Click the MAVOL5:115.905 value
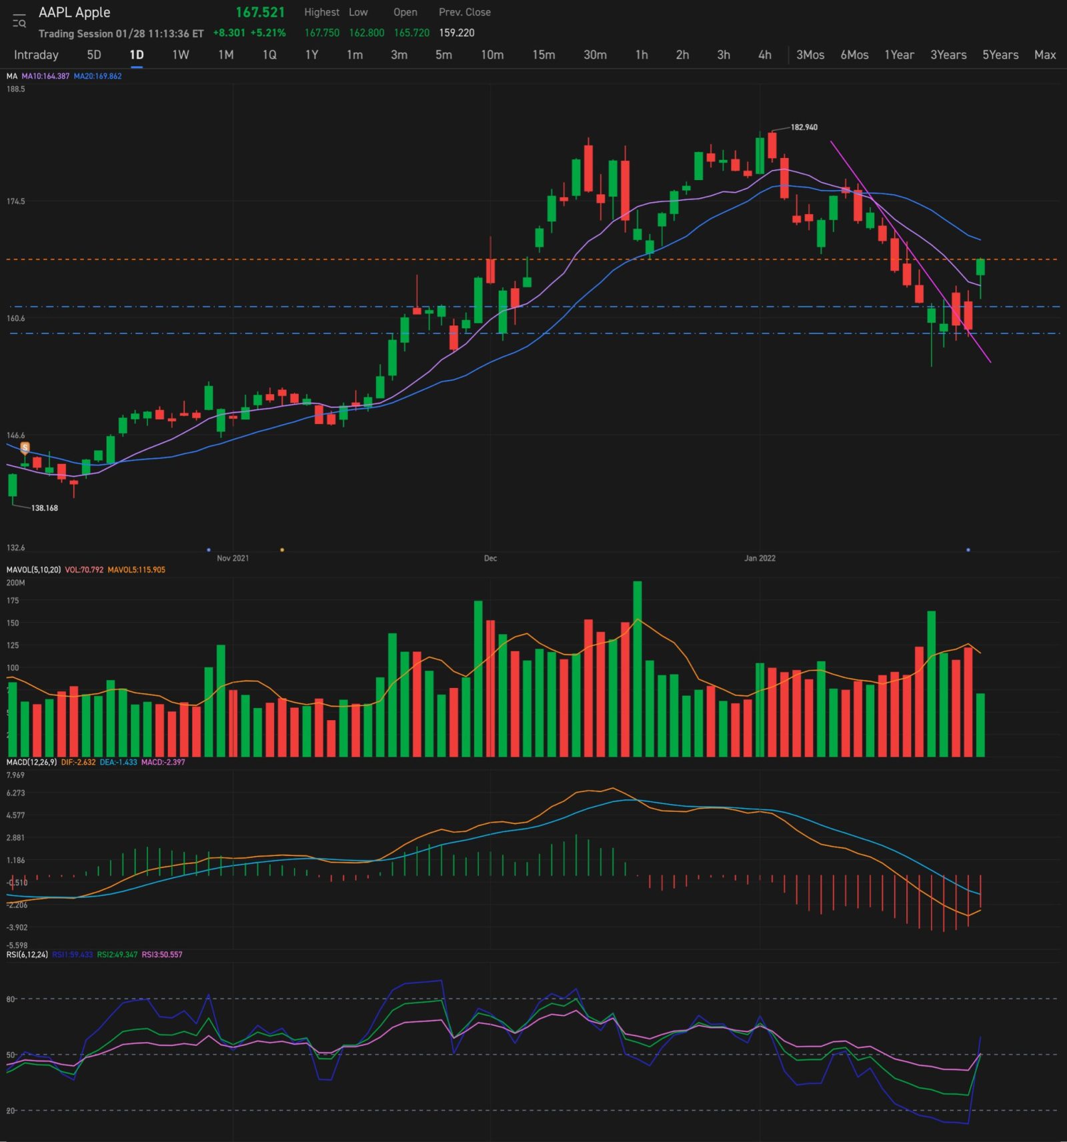The image size is (1067, 1142). pyautogui.click(x=136, y=570)
